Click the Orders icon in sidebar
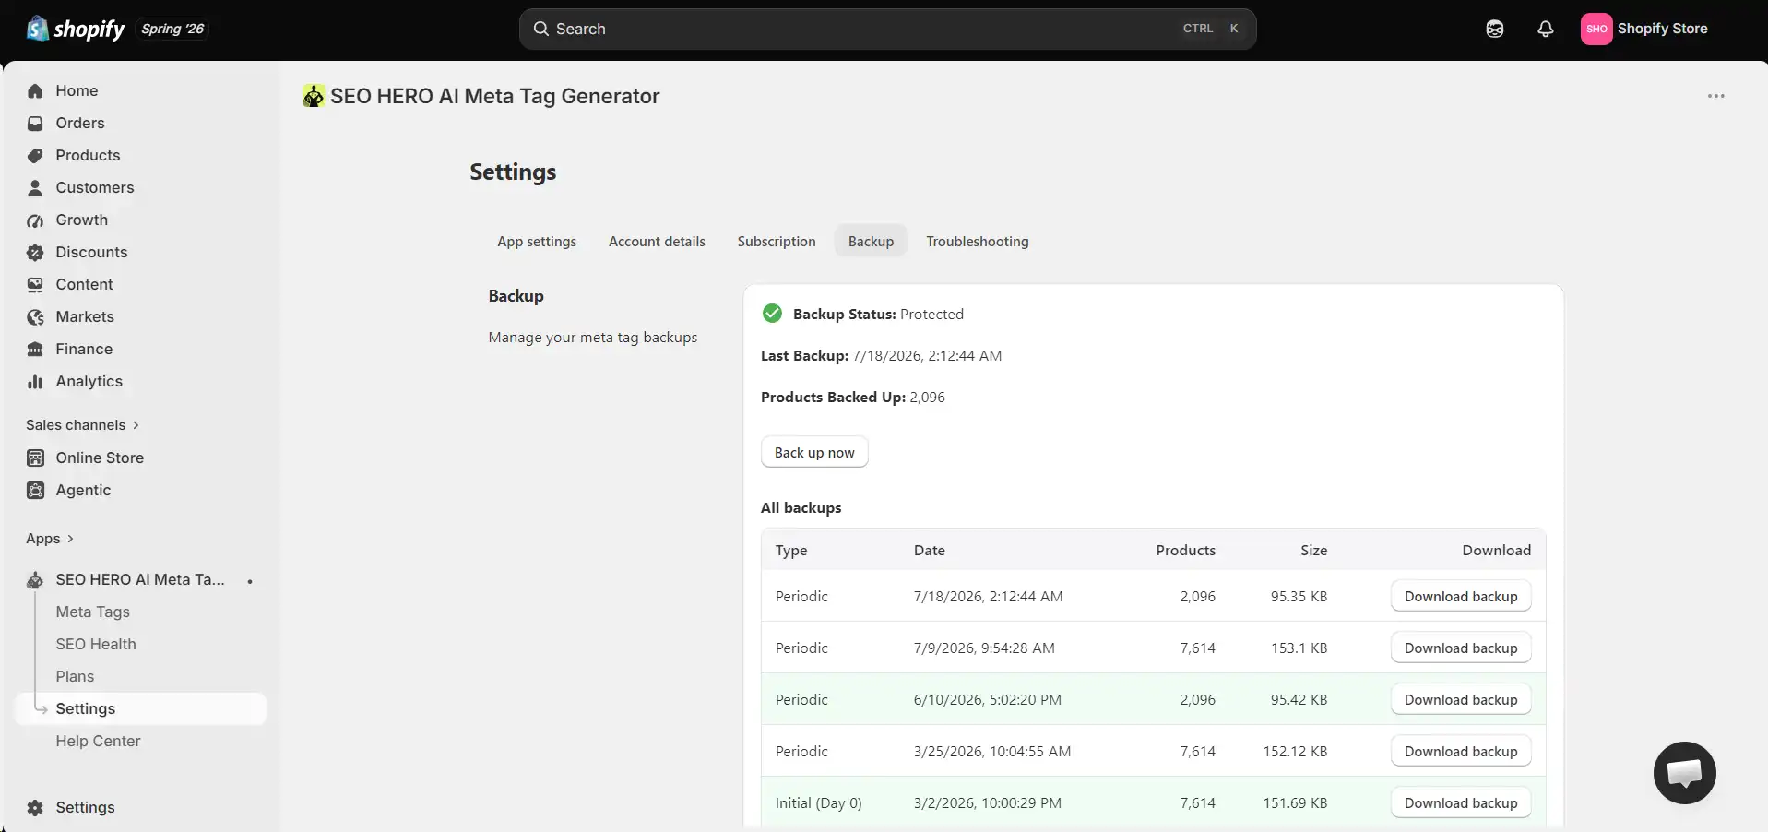 (35, 123)
